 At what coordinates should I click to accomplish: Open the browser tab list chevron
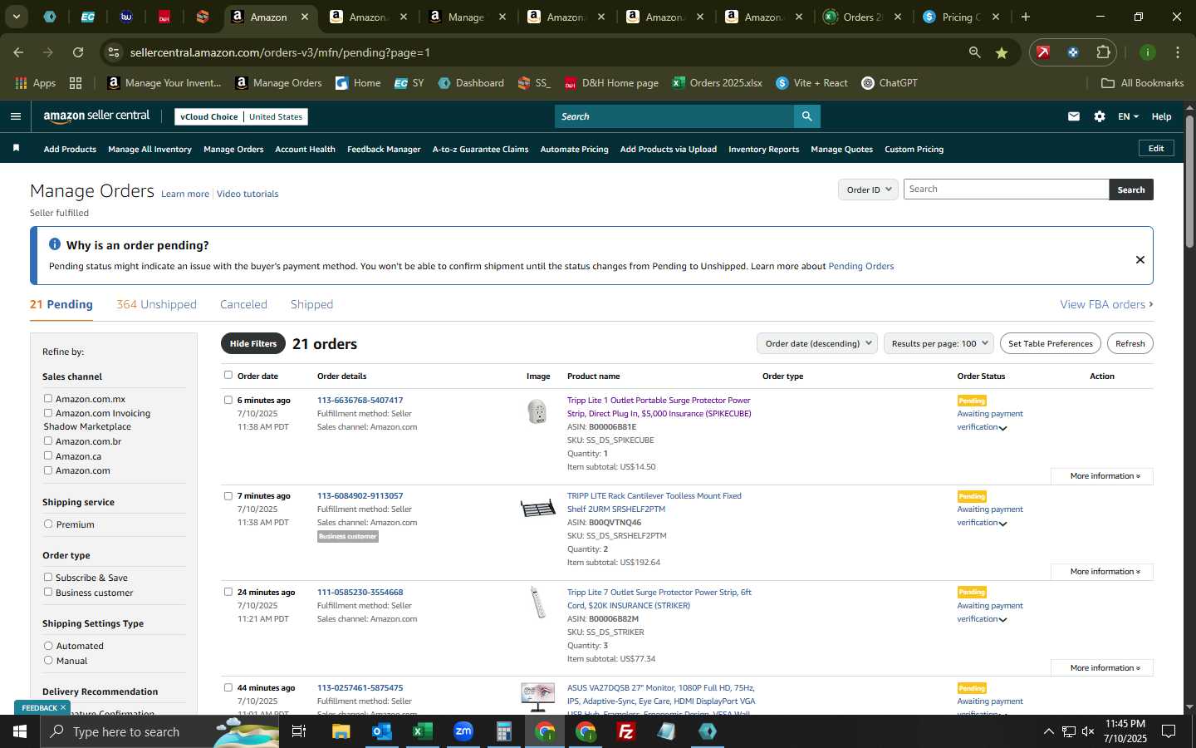click(16, 17)
